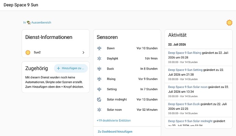This screenshot has width=236, height=136.
Task: Expand the Sun2 entry chevron
Action: pos(83,52)
